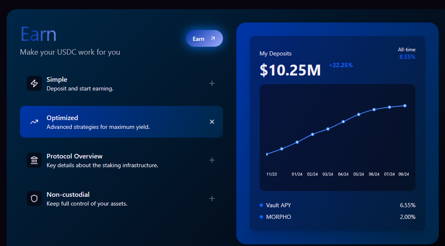Click the My Deposits label

275,53
